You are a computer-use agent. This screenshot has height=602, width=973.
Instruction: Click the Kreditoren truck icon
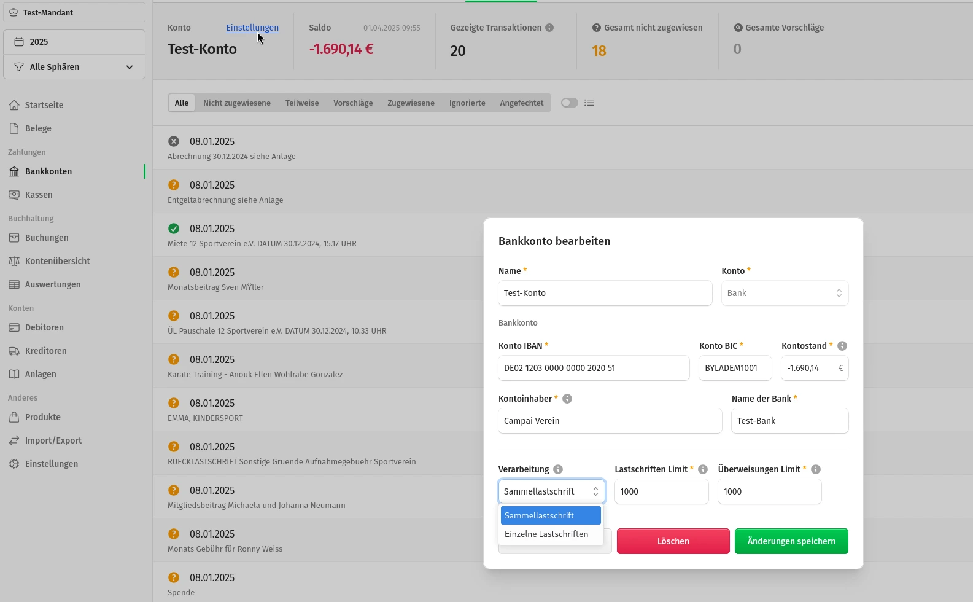pyautogui.click(x=14, y=351)
